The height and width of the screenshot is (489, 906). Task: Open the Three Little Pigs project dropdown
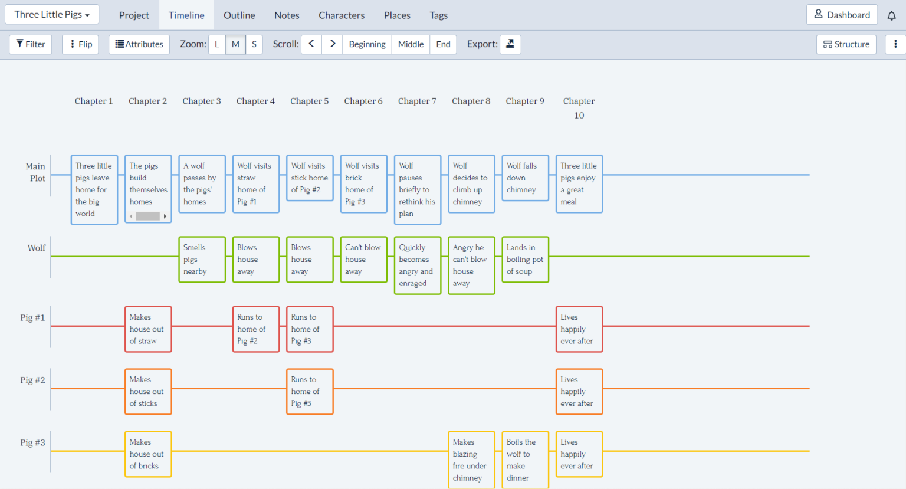(x=52, y=15)
